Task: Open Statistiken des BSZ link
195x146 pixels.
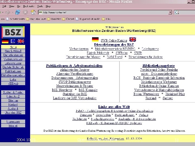Action: (75, 94)
